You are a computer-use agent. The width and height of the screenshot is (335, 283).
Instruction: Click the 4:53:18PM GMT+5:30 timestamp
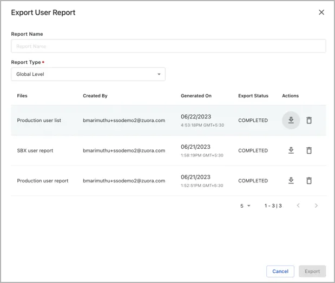pos(202,125)
